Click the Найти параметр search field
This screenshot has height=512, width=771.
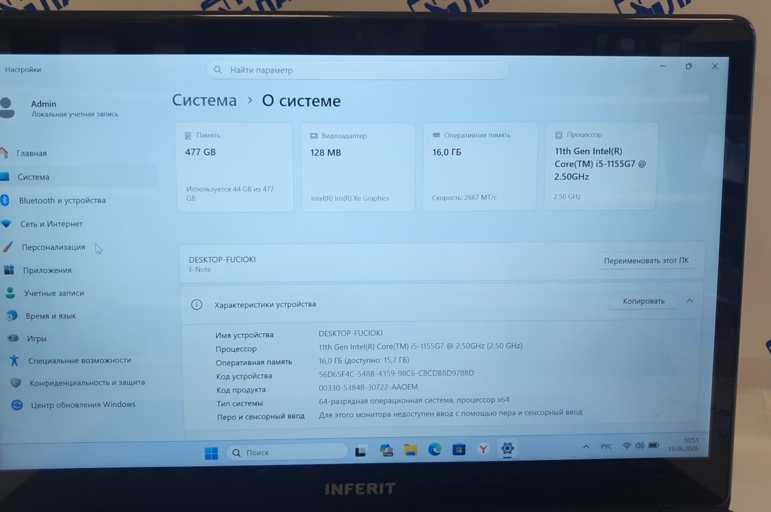(x=357, y=70)
